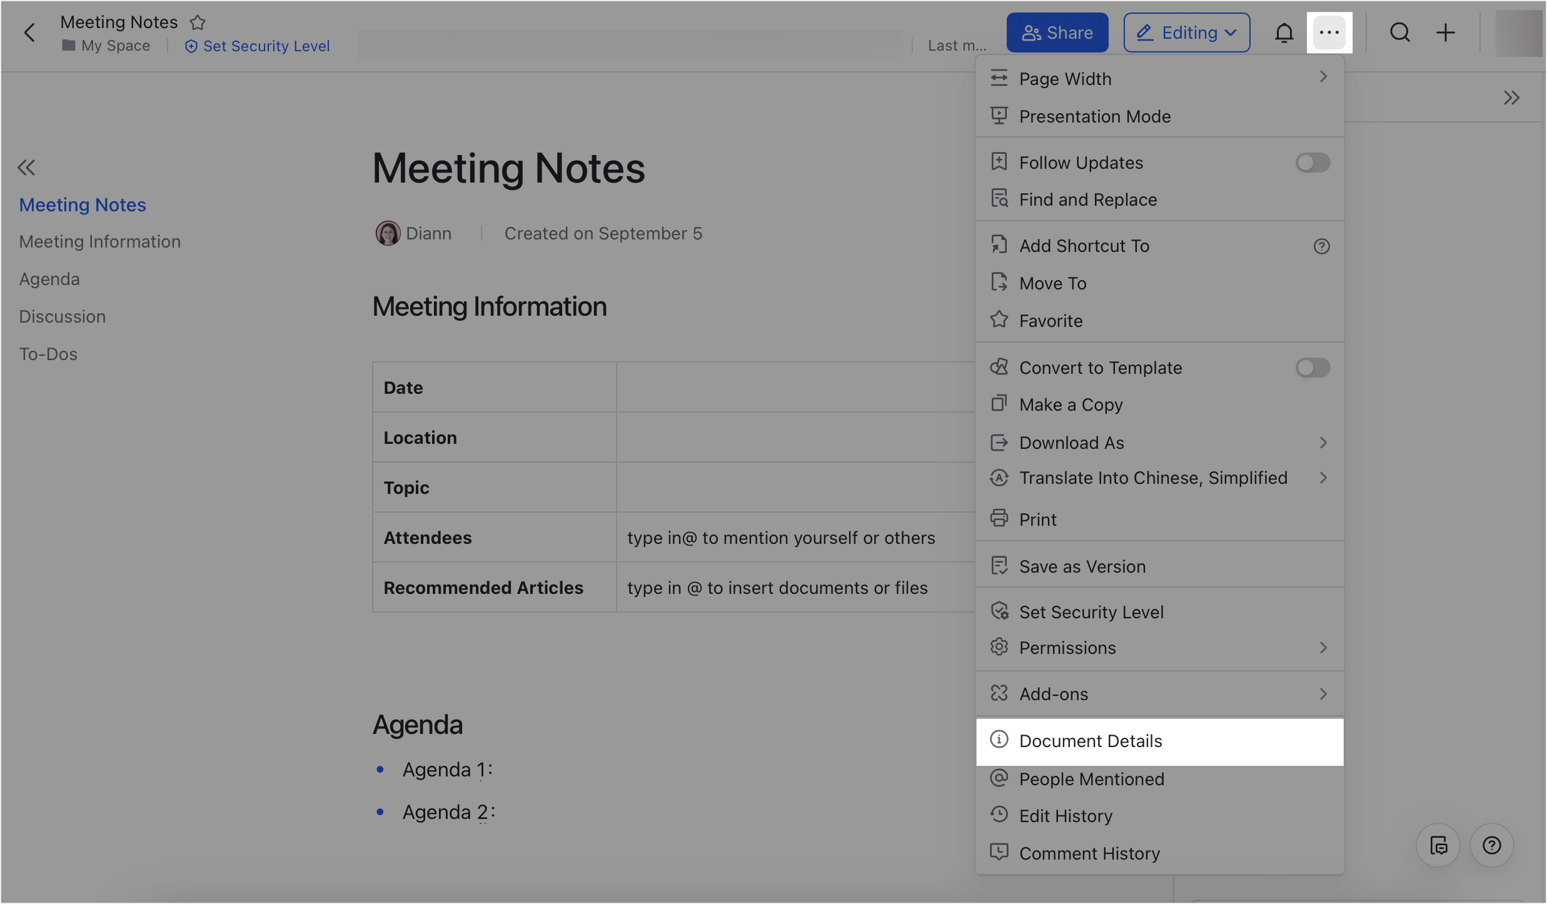Screen dimensions: 1547x904
Task: Expand the Permissions submenu
Action: point(1323,648)
